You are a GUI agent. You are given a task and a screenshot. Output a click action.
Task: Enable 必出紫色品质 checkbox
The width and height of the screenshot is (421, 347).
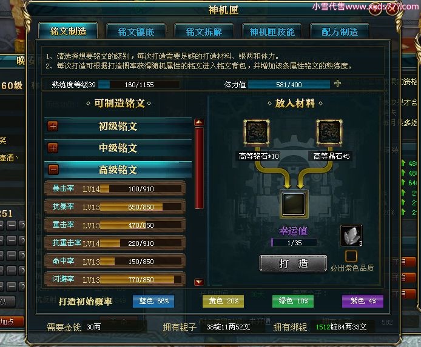click(x=351, y=256)
